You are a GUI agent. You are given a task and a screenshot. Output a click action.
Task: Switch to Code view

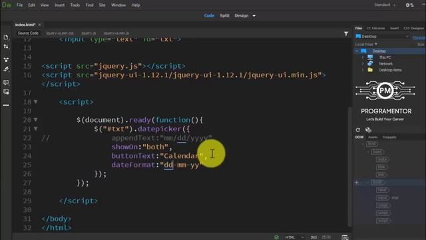[x=209, y=15]
